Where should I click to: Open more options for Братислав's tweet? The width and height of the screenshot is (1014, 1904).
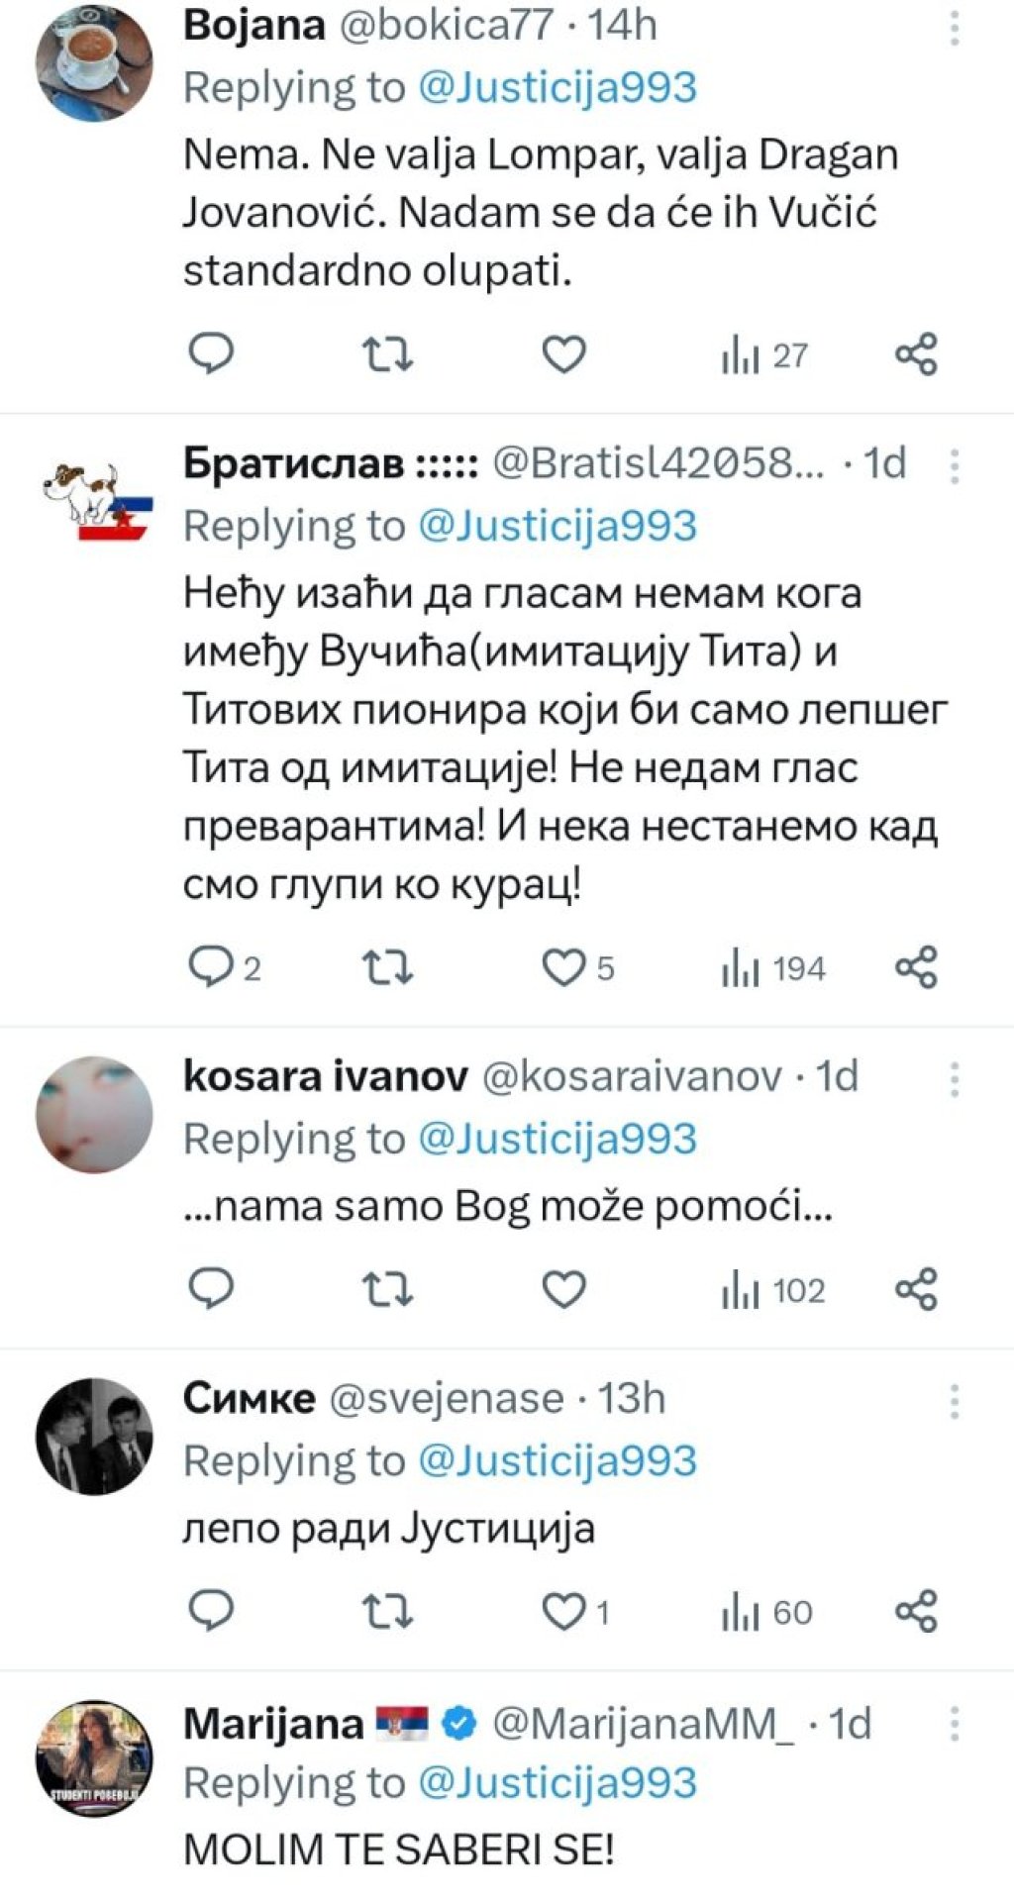[955, 465]
